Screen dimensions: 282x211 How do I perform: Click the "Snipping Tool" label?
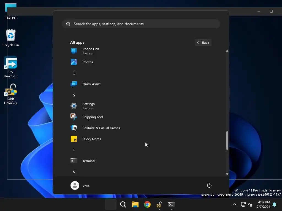click(93, 117)
